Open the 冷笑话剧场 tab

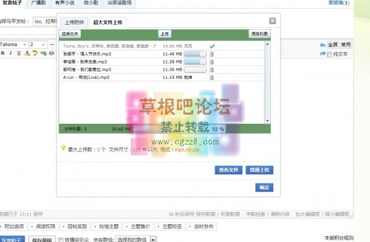coord(120,3)
